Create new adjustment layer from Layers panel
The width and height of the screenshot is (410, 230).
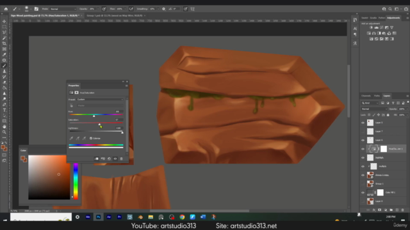point(386,210)
